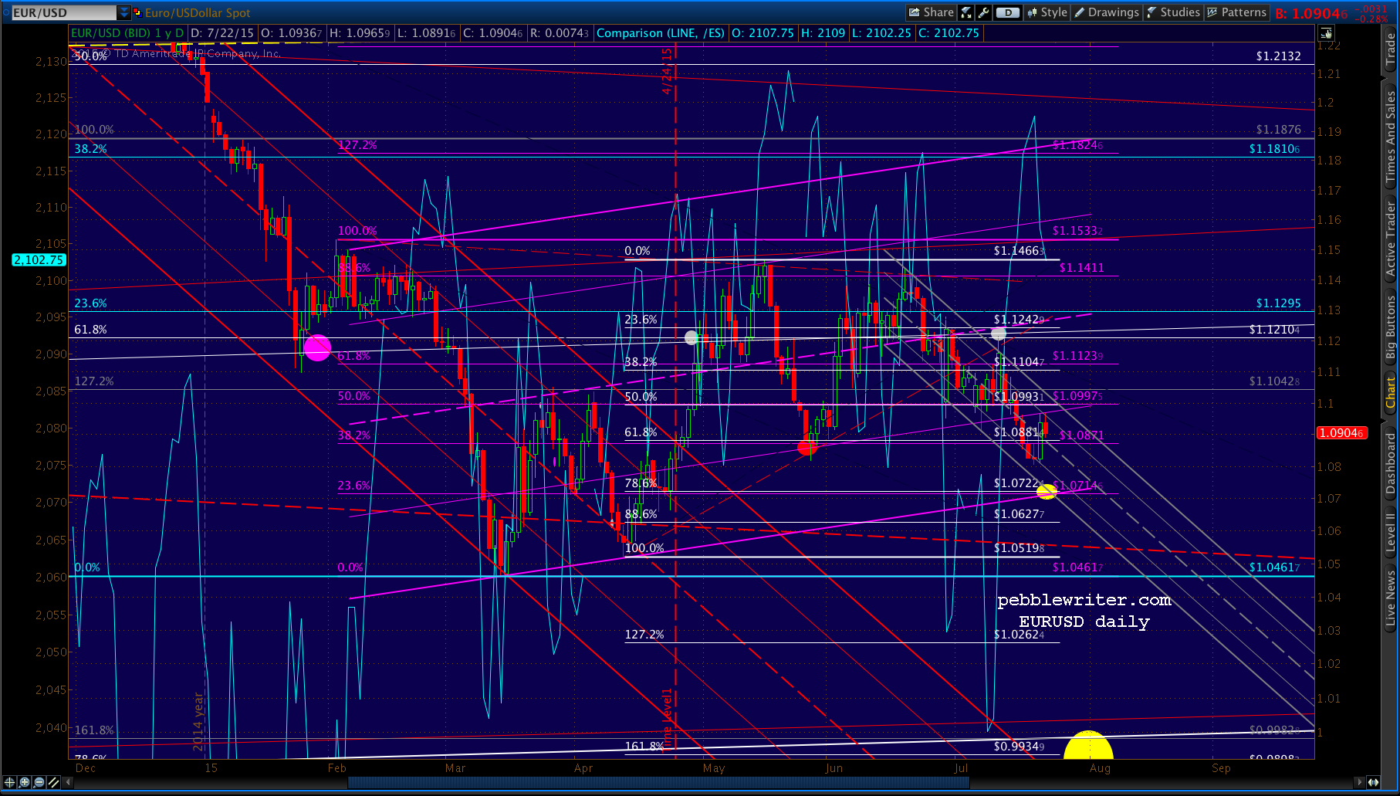Open the Times And Sales side tab
This screenshot has width=1400, height=796.
point(1390,137)
